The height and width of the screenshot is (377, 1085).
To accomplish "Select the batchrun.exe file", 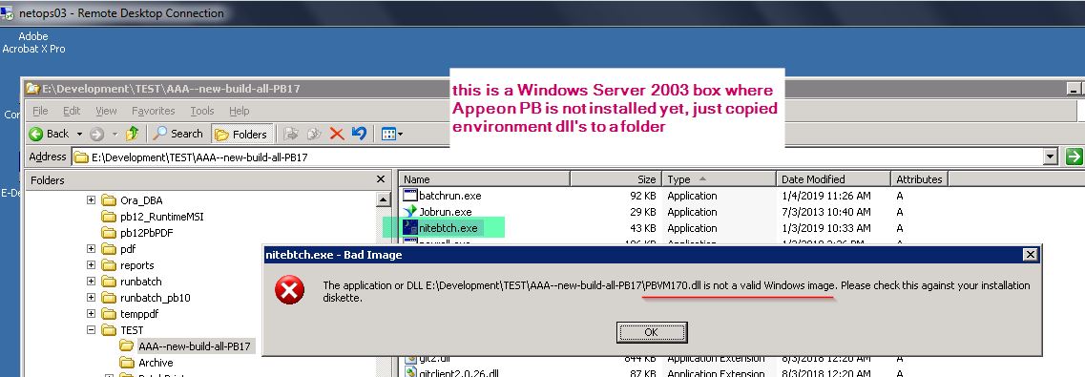I will [x=449, y=196].
